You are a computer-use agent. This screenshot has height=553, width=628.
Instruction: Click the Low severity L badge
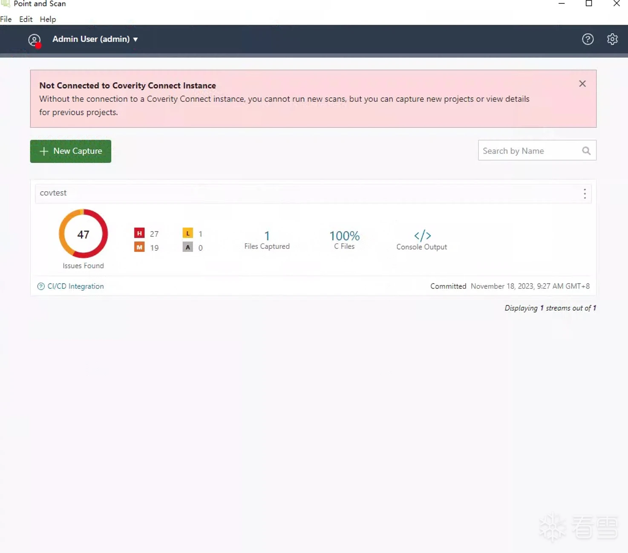coord(187,233)
